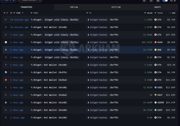This screenshot has height=126, width=180.
Task: Click the '(0x770)' address on $5.06M row
Action: [114, 27]
